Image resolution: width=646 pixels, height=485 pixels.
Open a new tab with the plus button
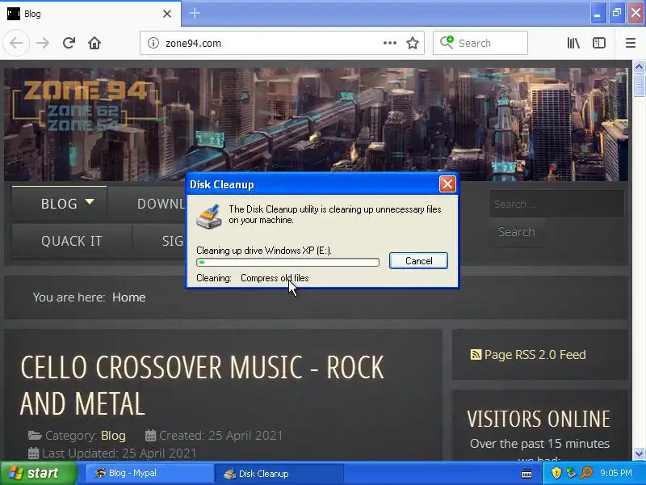point(195,13)
